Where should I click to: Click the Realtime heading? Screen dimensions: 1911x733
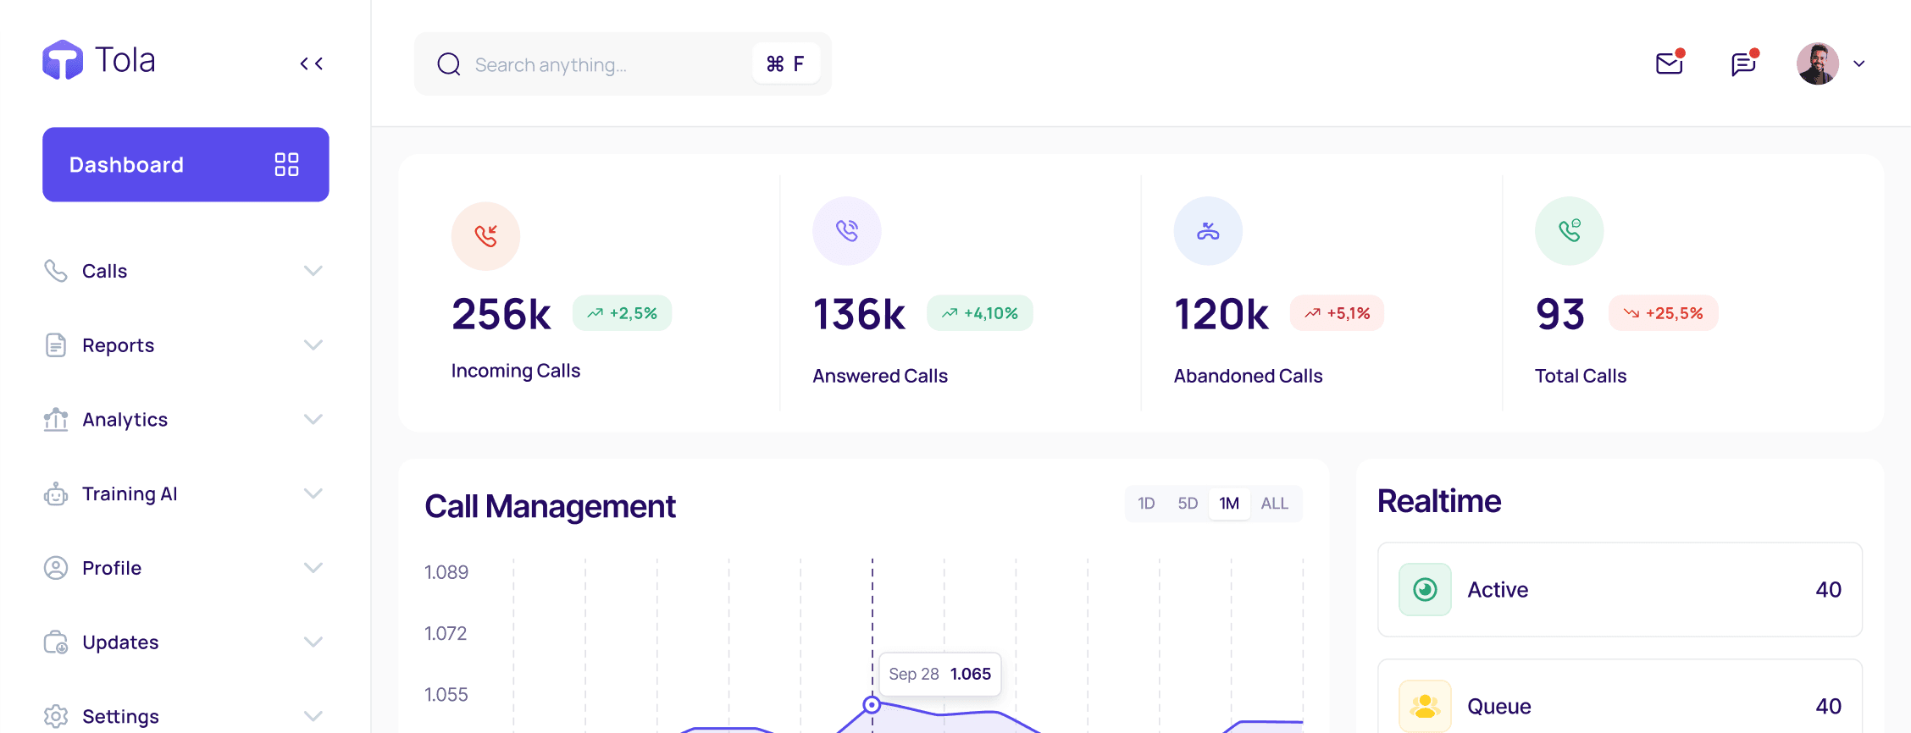tap(1439, 501)
